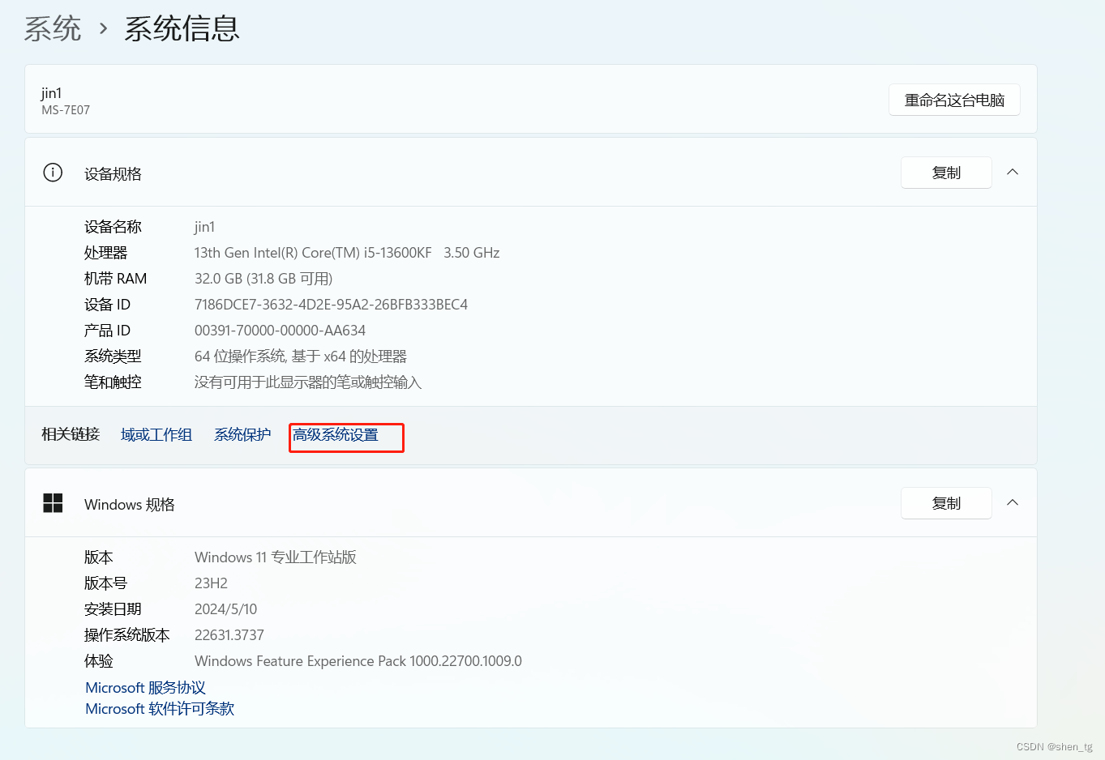Click the 设备 ID label
The height and width of the screenshot is (760, 1105).
point(107,305)
